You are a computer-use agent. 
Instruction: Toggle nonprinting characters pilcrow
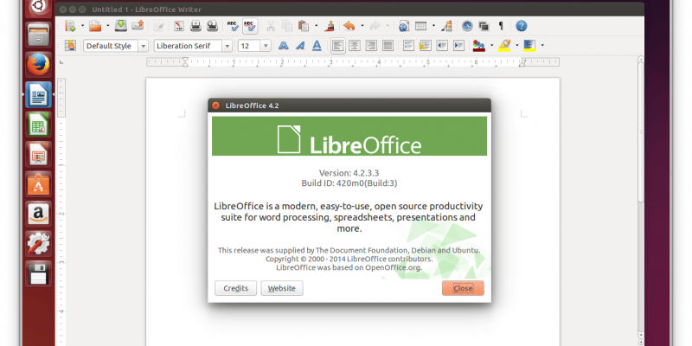coord(501,26)
